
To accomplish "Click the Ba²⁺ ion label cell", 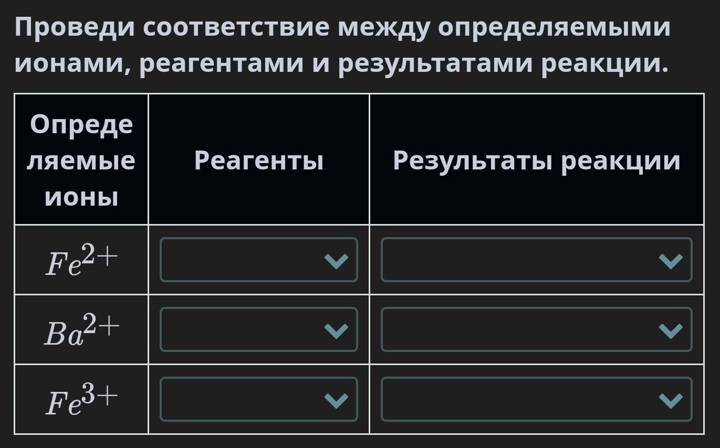I will click(x=81, y=330).
